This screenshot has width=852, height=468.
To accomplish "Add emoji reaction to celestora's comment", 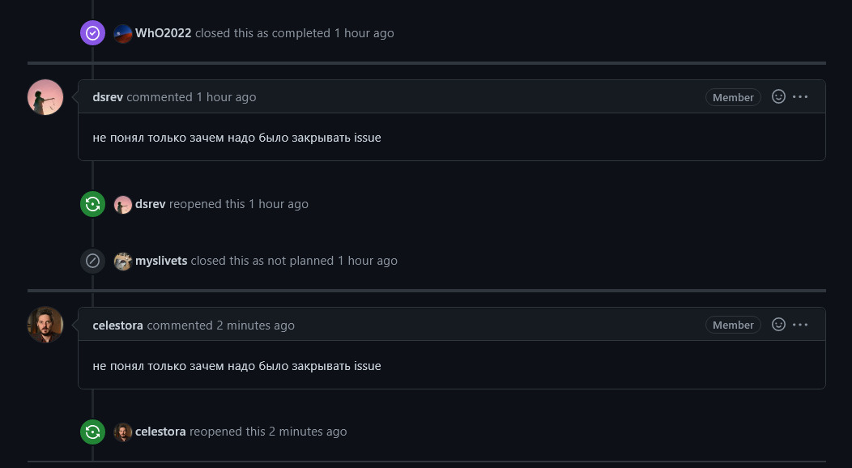I will 778,324.
